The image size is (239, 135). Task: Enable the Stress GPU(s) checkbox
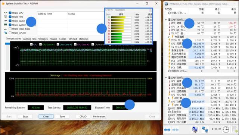point(10,33)
